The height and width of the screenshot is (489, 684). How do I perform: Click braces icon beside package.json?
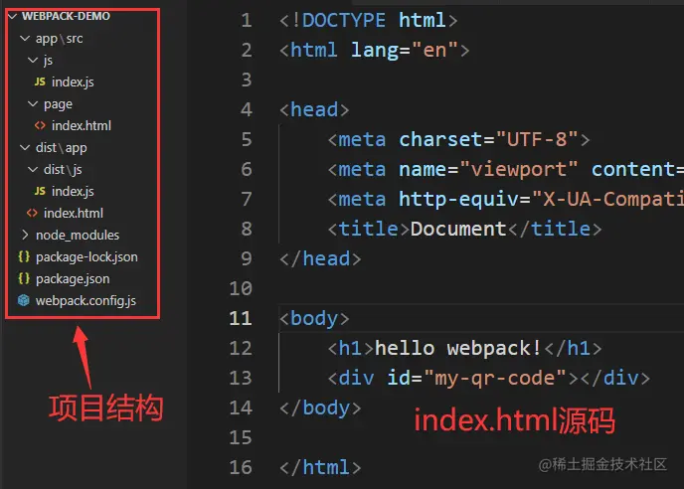click(24, 278)
